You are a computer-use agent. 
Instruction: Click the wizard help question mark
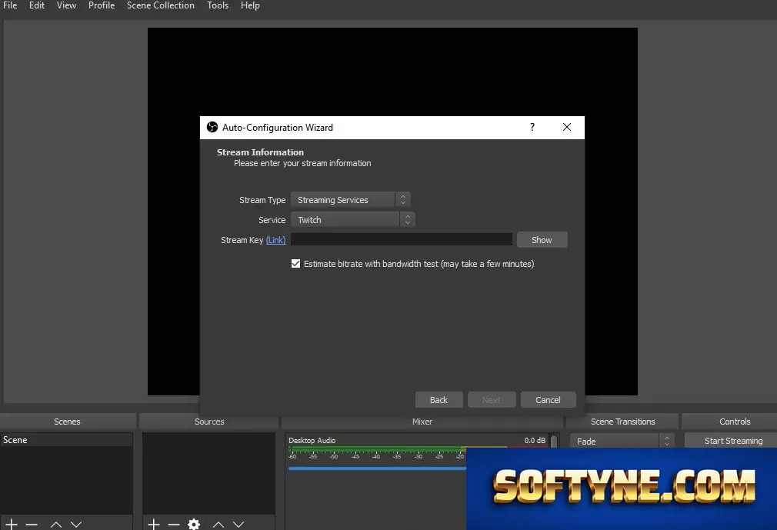coord(532,127)
